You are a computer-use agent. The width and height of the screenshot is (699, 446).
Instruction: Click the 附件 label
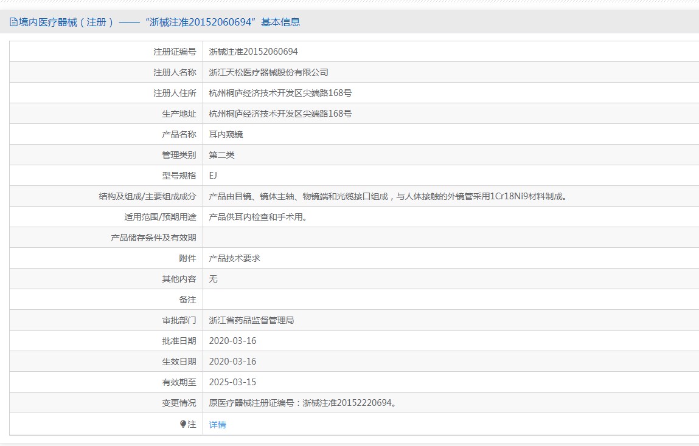pos(187,258)
